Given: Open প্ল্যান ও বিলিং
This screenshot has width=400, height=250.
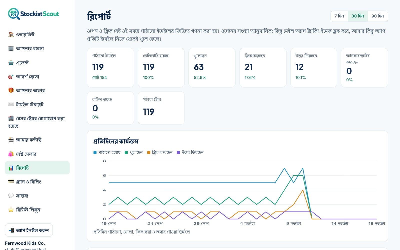Looking at the screenshot, I should point(37,181).
